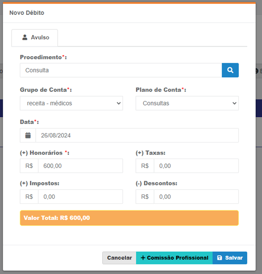Click the plus icon on Comissão Profissional
The image size is (262, 274).
click(143, 258)
